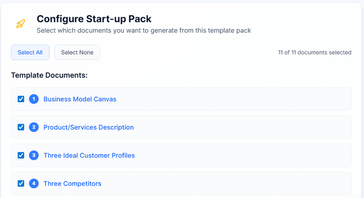
Task: Click the Select None button
Action: (x=77, y=52)
